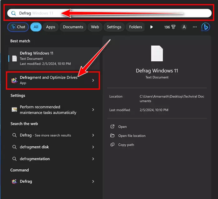
Task: Launch Bing chat icon at top right
Action: coord(206,27)
